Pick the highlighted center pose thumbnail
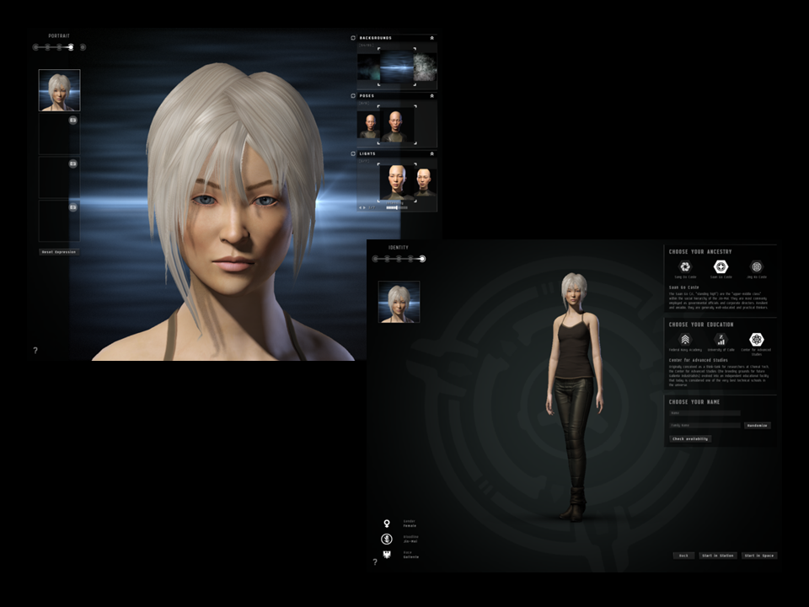The height and width of the screenshot is (607, 809). click(397, 125)
